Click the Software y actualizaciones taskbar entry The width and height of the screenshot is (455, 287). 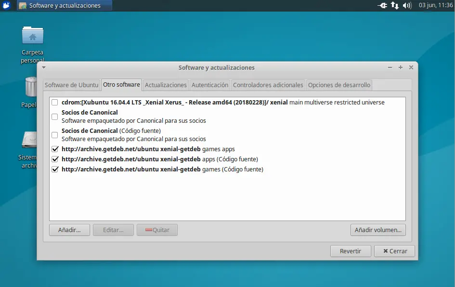pos(65,5)
